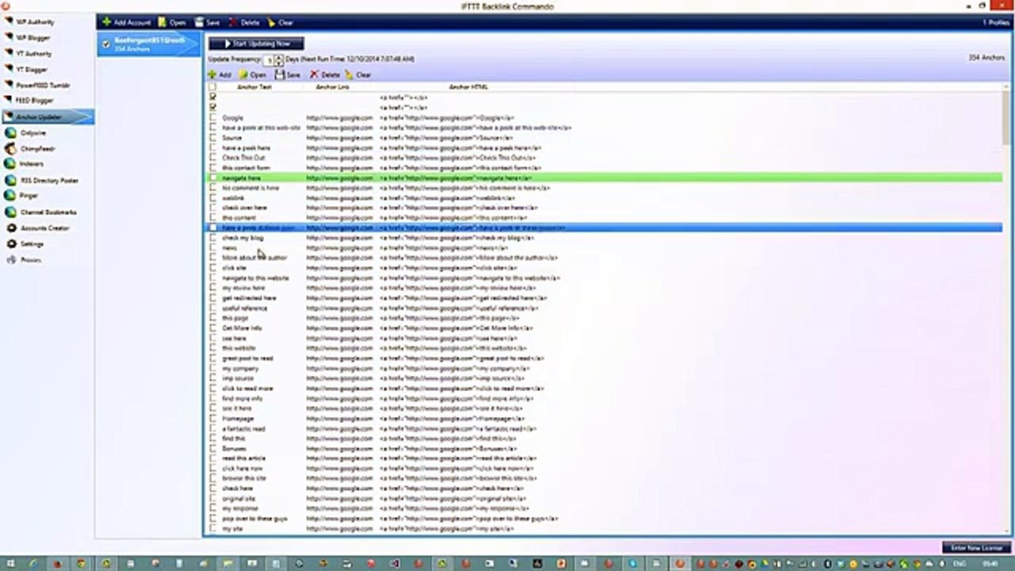
Task: Open Accounts Creator
Action: click(x=44, y=228)
